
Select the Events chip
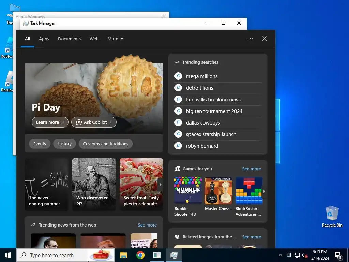(40, 144)
